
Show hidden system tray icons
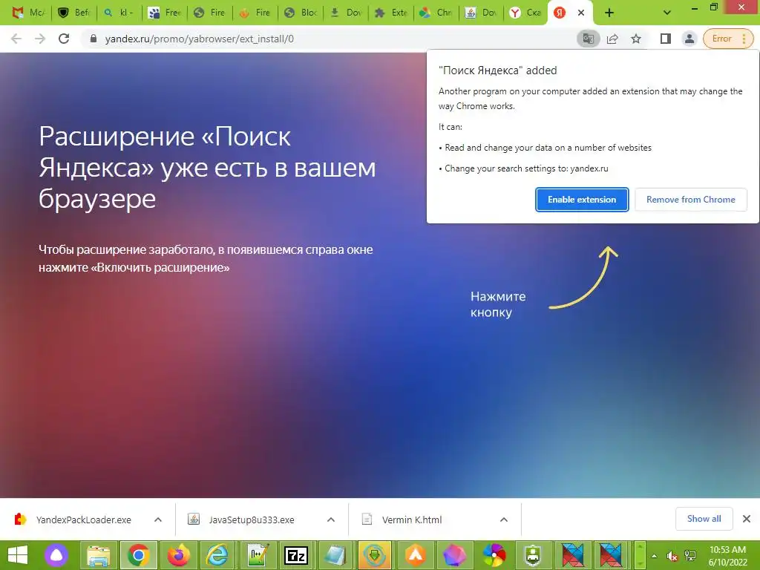point(655,555)
